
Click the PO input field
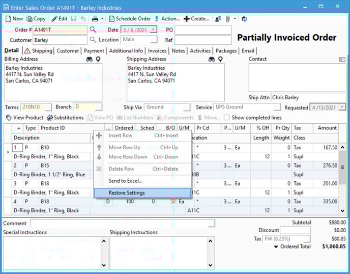coord(203,30)
